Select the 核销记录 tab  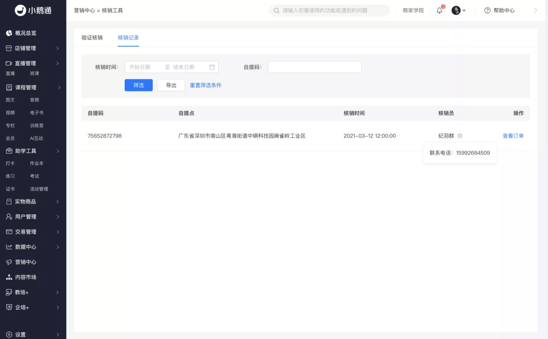tap(128, 38)
